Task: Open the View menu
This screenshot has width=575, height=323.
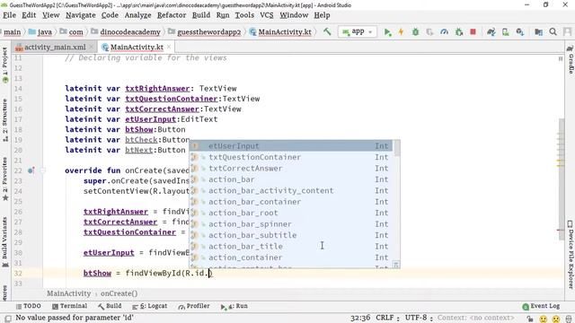Action: pos(50,15)
